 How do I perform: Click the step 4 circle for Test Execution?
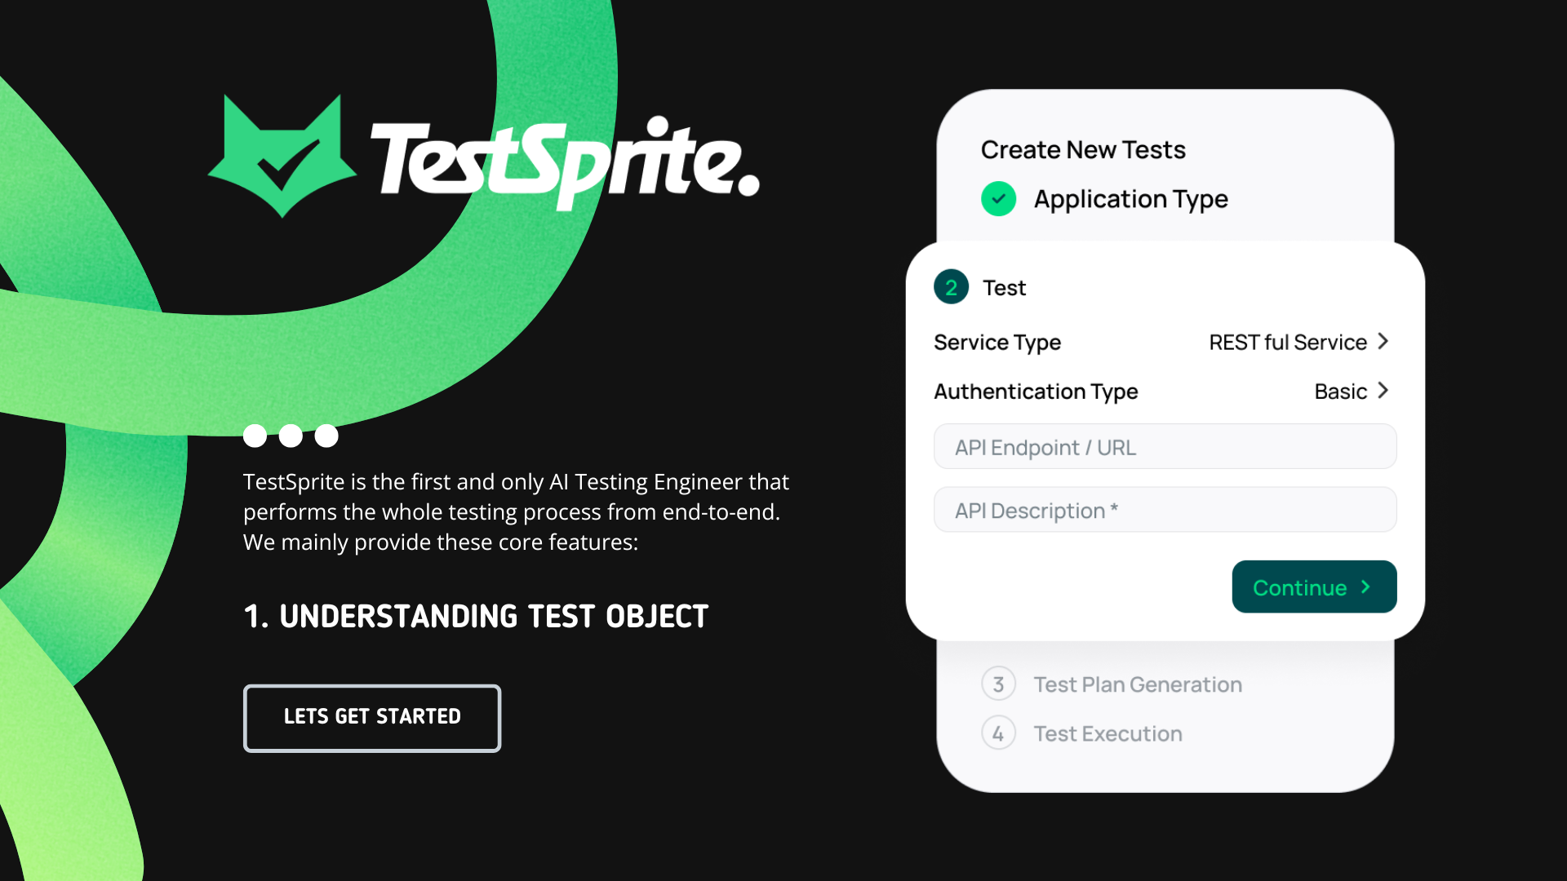[998, 733]
